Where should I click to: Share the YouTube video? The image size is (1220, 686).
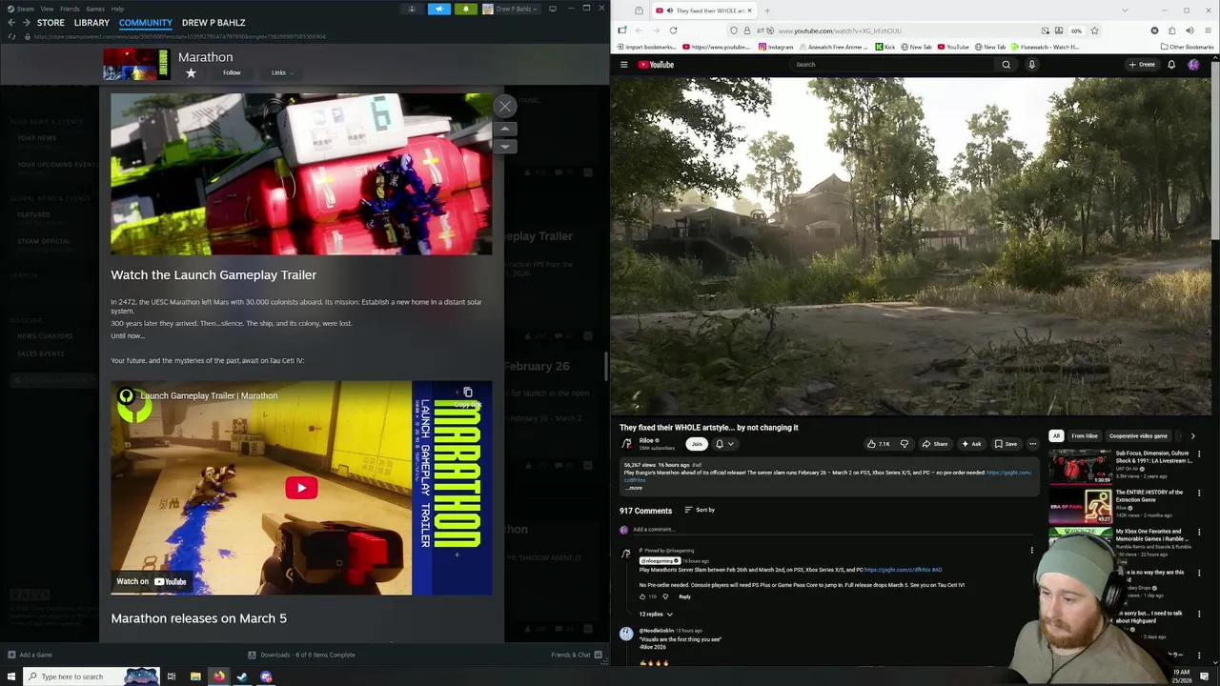[934, 444]
